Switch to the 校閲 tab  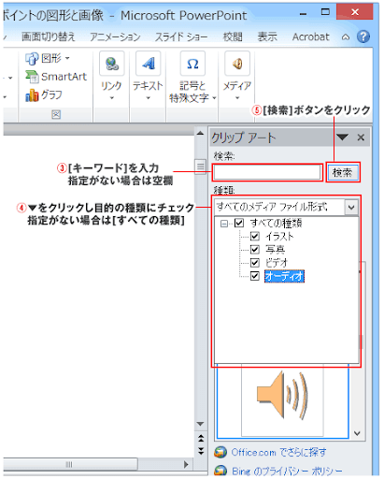pyautogui.click(x=233, y=36)
